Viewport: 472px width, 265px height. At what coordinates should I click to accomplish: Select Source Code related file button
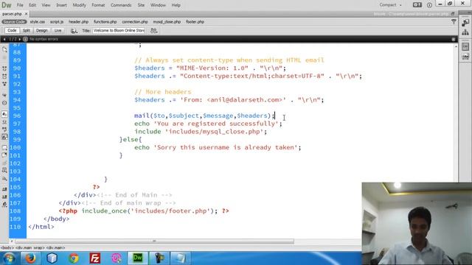14,21
